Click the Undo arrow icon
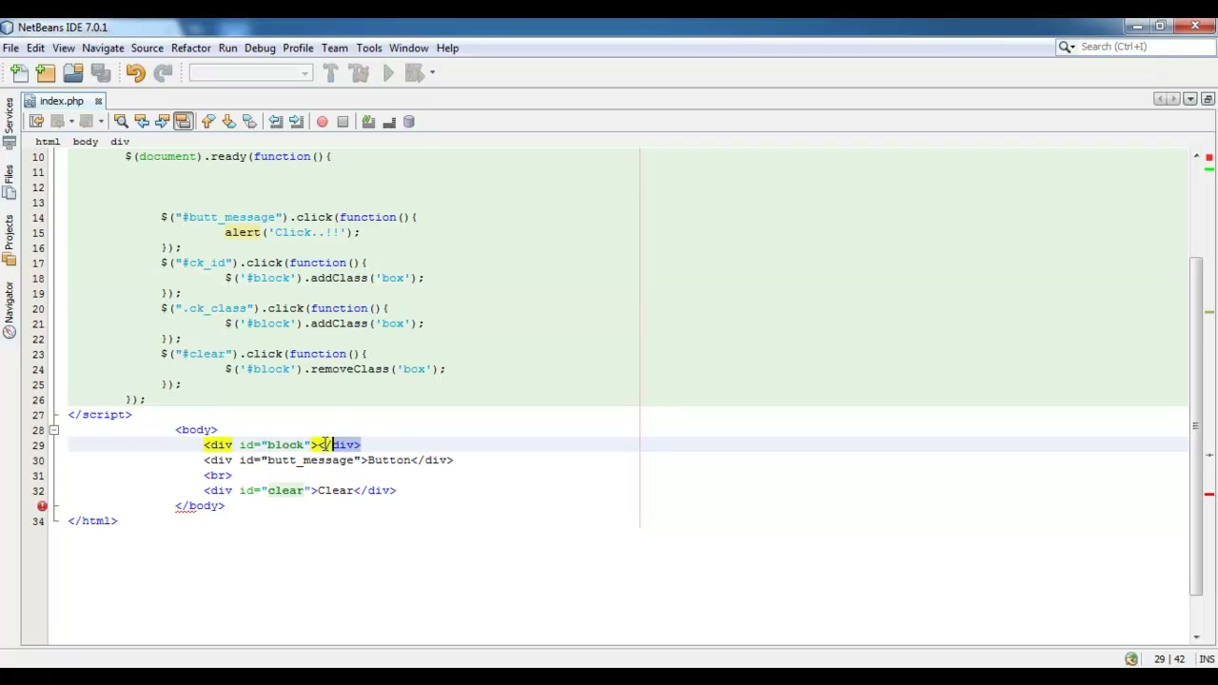Screen dimensions: 1218x685 (x=135, y=73)
